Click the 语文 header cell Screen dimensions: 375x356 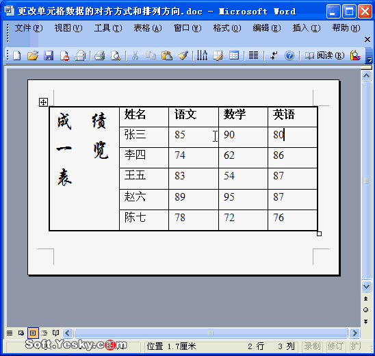point(194,117)
